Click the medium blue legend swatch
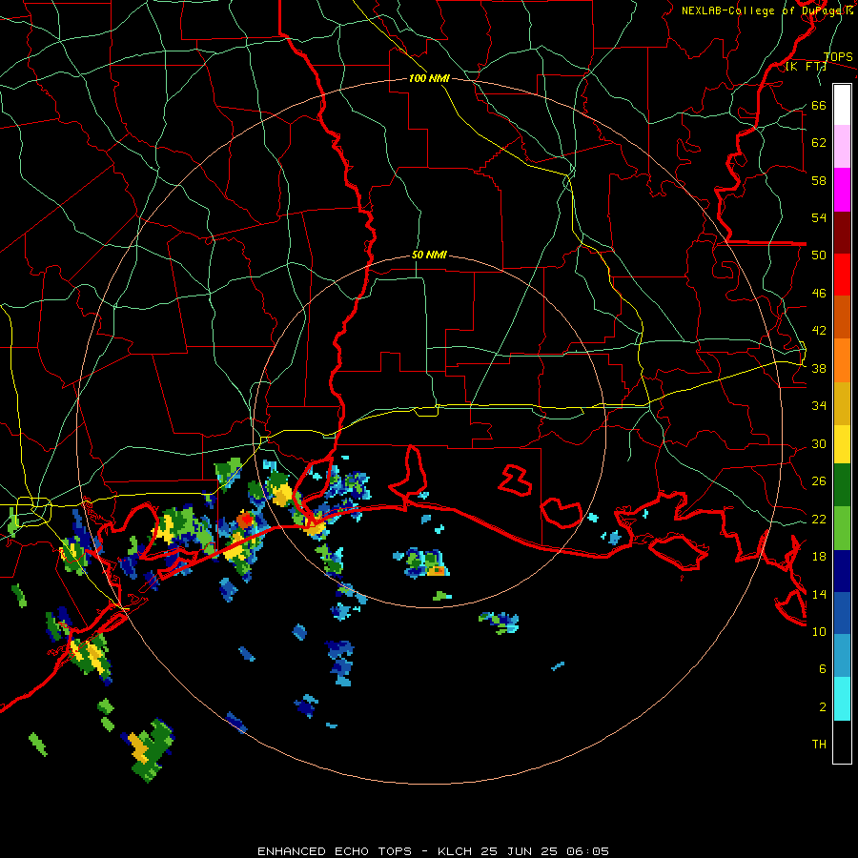This screenshot has height=858, width=858. 842,613
